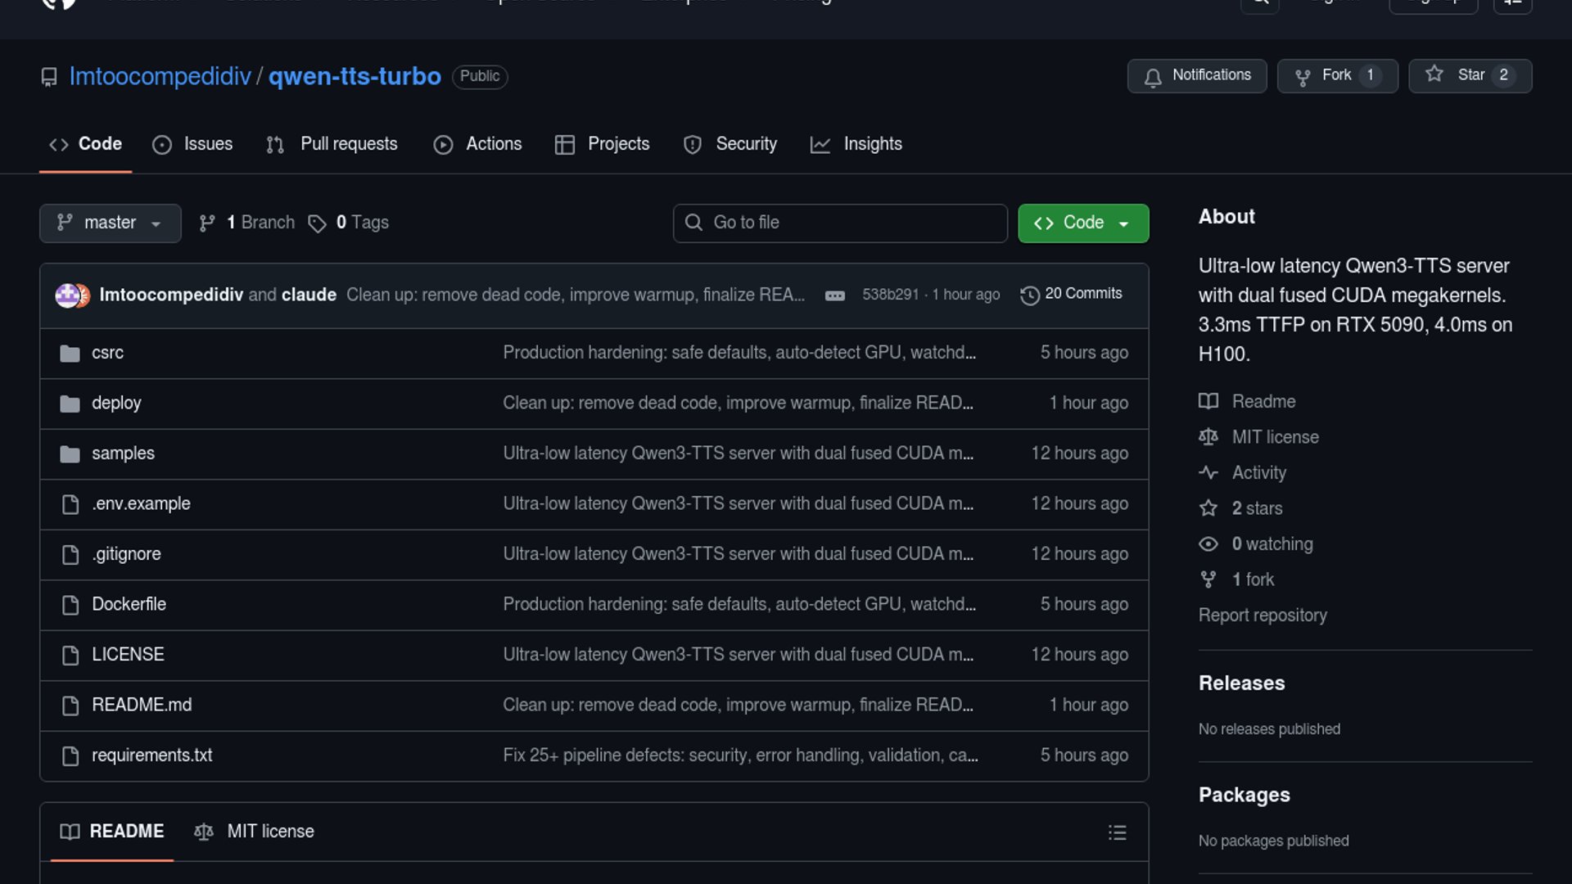Open the csrc folder
1572x884 pixels.
click(x=107, y=353)
